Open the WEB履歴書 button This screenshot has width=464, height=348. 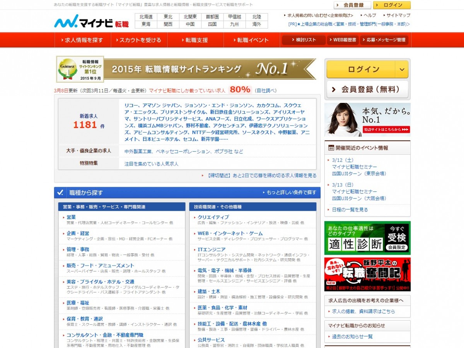pyautogui.click(x=343, y=40)
